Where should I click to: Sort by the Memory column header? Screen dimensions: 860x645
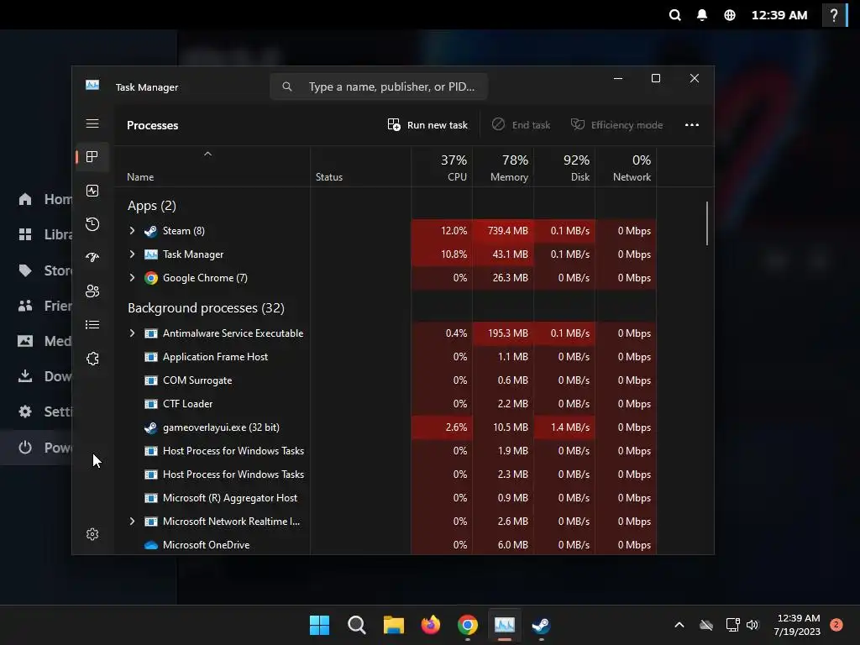(x=503, y=167)
